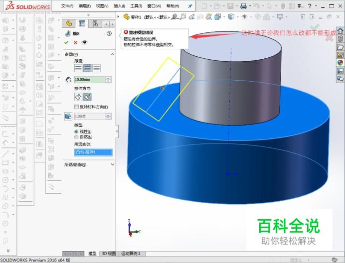Enable the 反转材料方向 checkbox

tap(76, 107)
